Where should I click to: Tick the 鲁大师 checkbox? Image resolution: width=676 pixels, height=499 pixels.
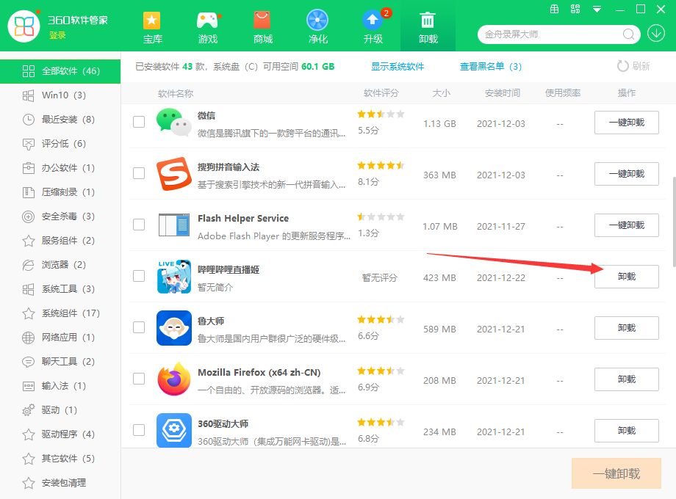139,327
